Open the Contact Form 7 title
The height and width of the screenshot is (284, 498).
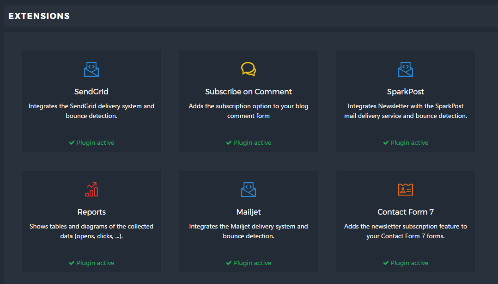406,212
